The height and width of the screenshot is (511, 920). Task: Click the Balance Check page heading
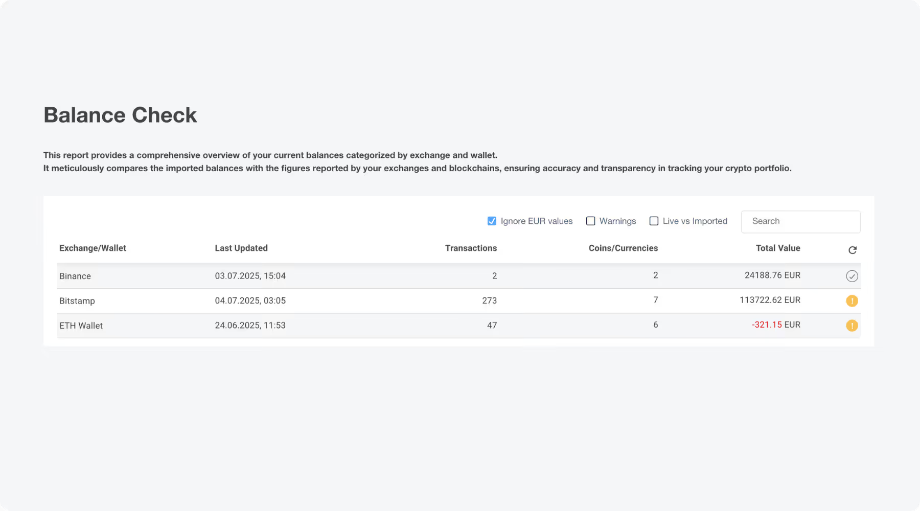120,115
